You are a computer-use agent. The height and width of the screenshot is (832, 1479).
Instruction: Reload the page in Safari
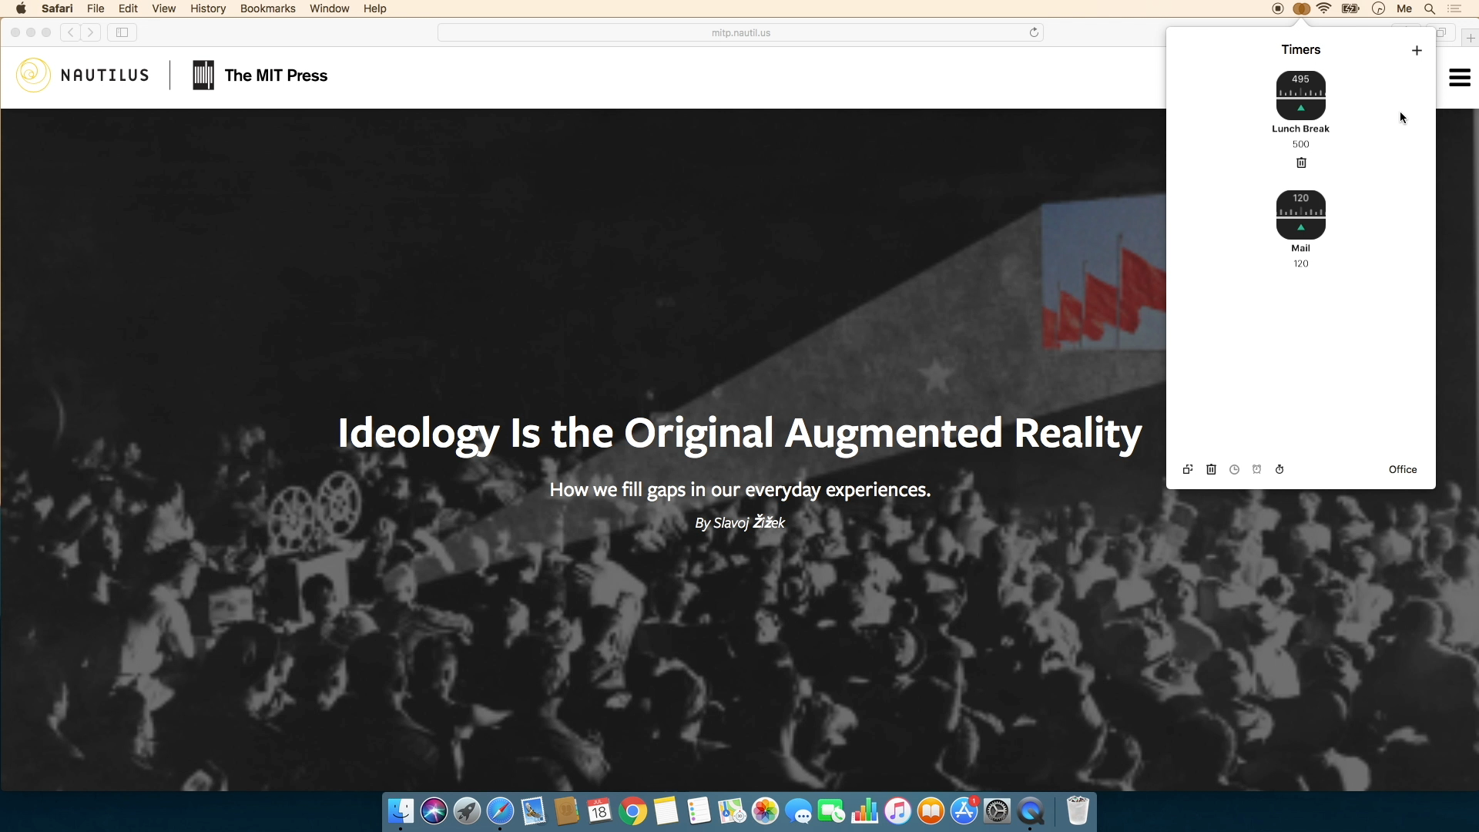point(1034,32)
